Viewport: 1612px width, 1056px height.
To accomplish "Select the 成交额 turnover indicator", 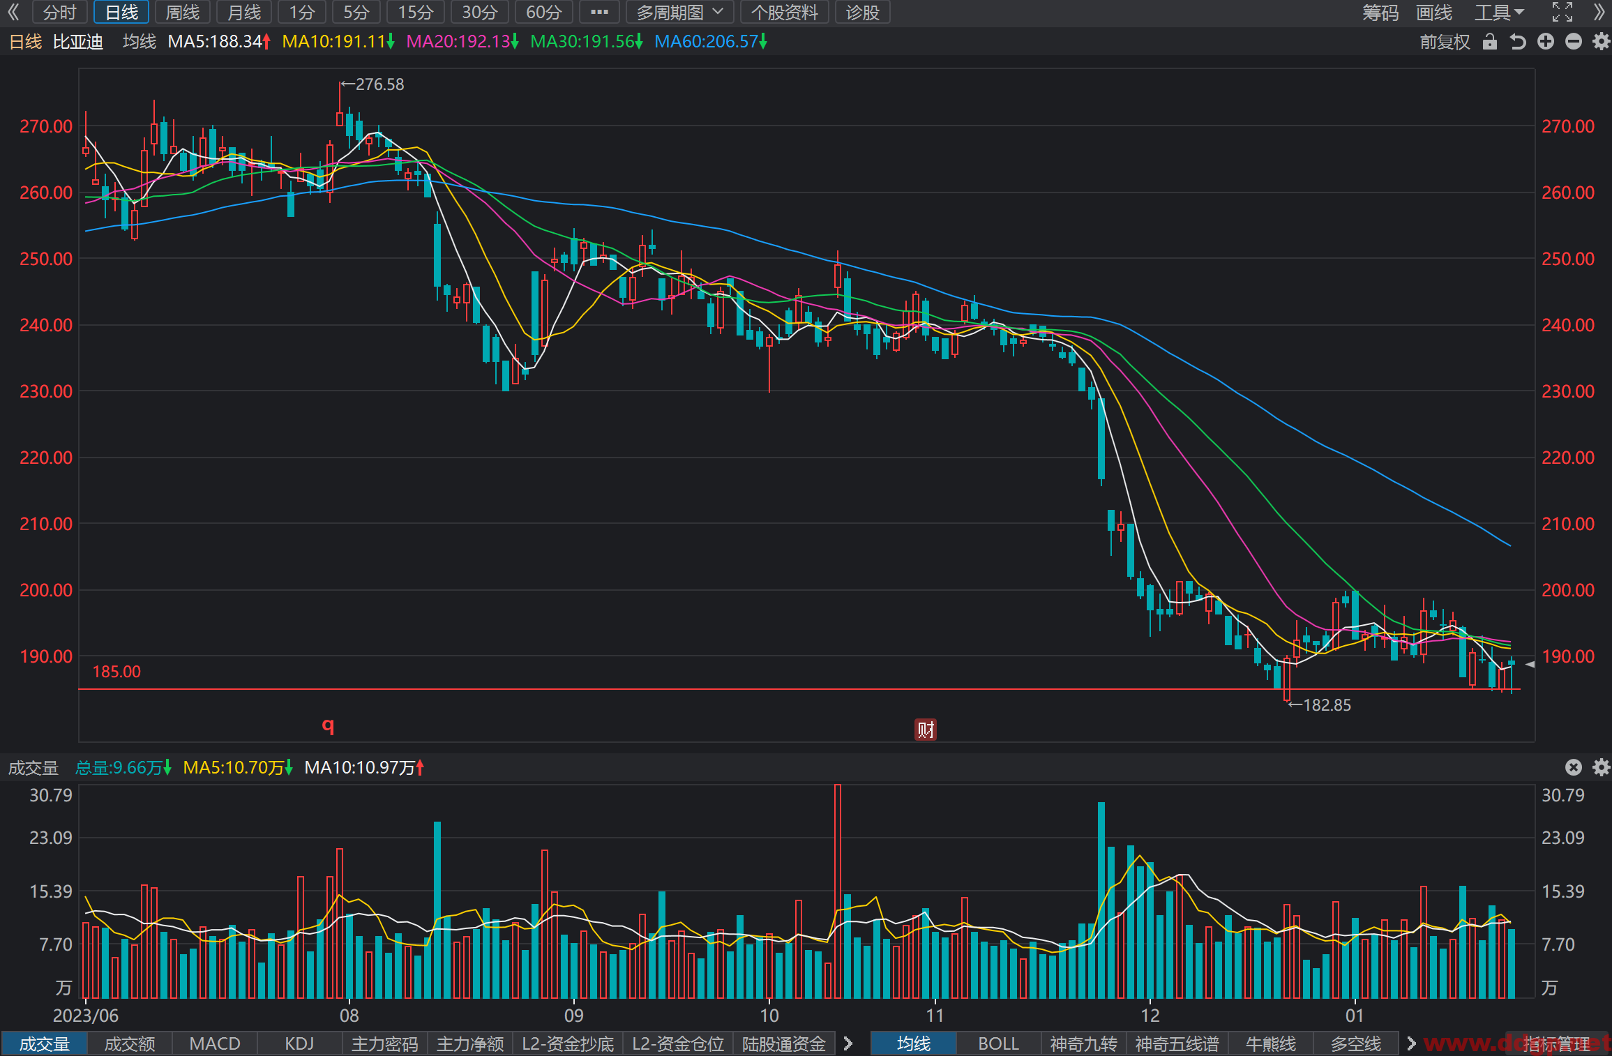I will pyautogui.click(x=130, y=1043).
